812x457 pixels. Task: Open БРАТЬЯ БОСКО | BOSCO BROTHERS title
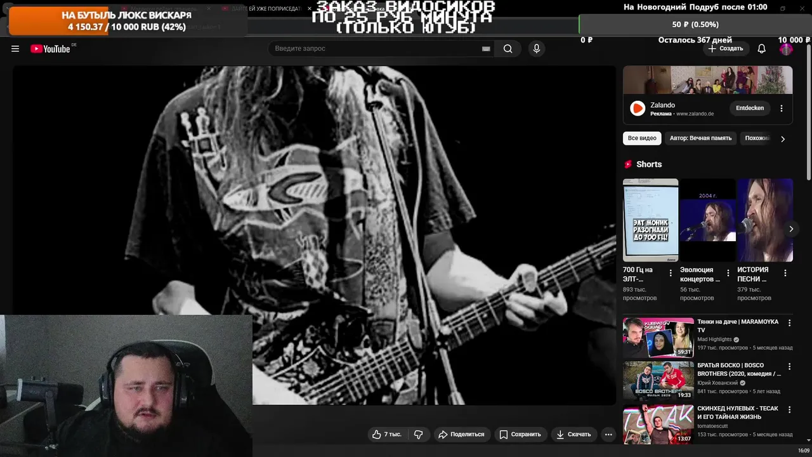[x=739, y=369]
